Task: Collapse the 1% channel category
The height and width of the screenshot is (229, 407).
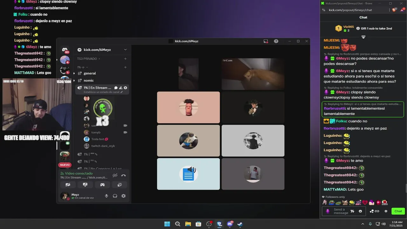Action: [x=82, y=67]
